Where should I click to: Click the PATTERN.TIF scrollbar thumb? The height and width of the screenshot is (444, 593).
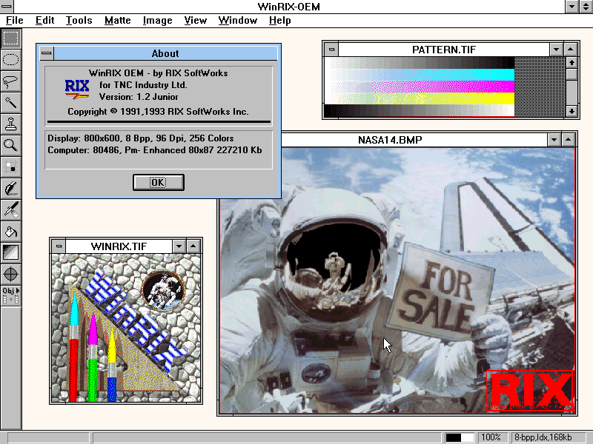click(572, 74)
